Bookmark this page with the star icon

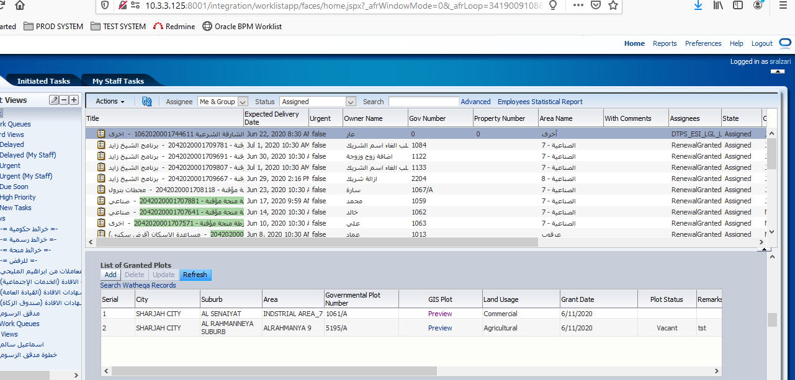pyautogui.click(x=613, y=5)
